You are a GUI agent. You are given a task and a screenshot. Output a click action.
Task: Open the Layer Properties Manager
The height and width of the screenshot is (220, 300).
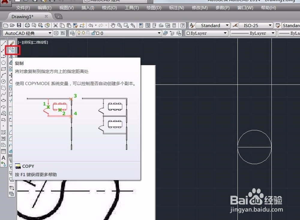72,33
